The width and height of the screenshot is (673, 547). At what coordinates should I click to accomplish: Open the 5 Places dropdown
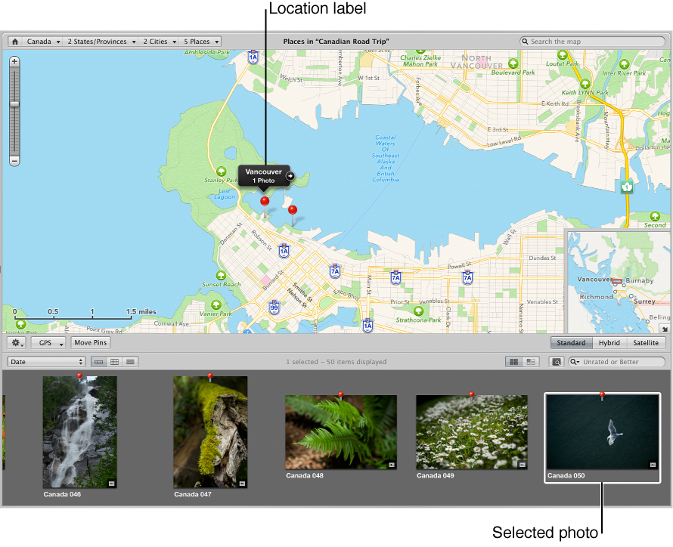click(x=199, y=41)
